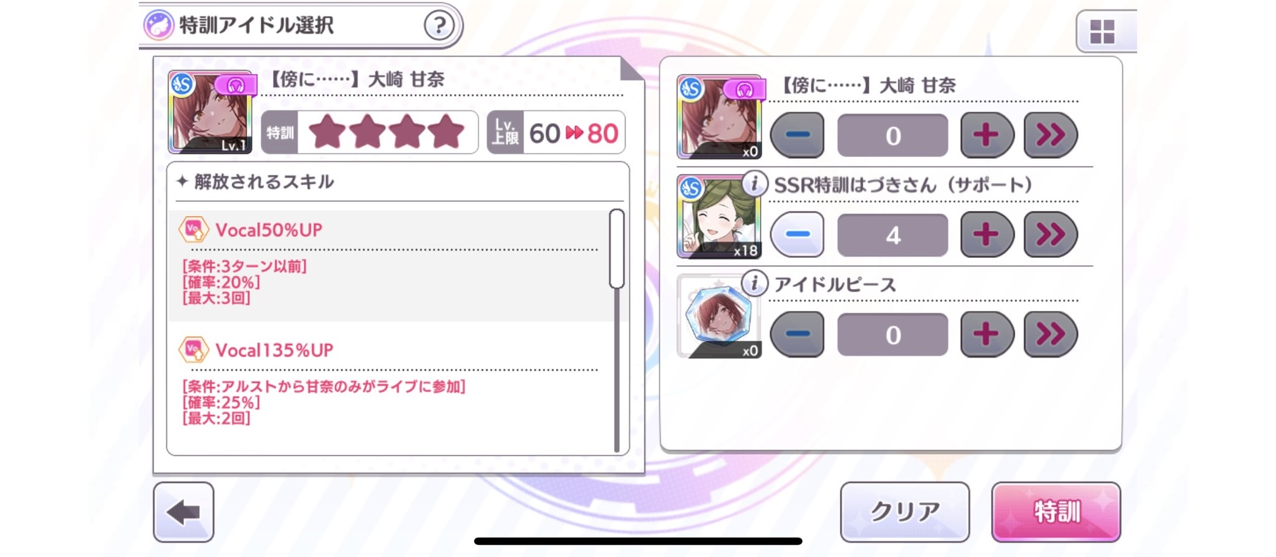1276x557 pixels.
Task: Open the grid menu icon
Action: 1102,31
